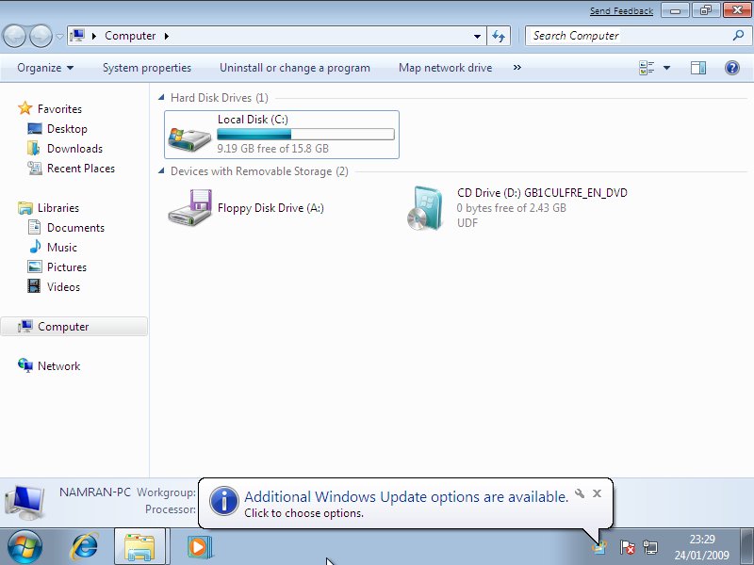Image resolution: width=754 pixels, height=565 pixels.
Task: Expand the toolbar overflow chevron
Action: [516, 68]
